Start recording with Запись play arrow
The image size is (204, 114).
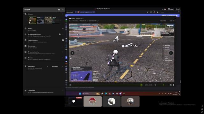[63, 28]
